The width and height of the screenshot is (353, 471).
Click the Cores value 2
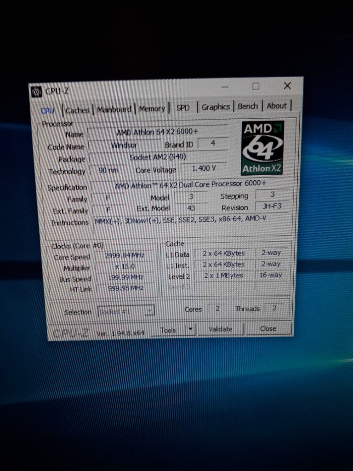pos(217,309)
